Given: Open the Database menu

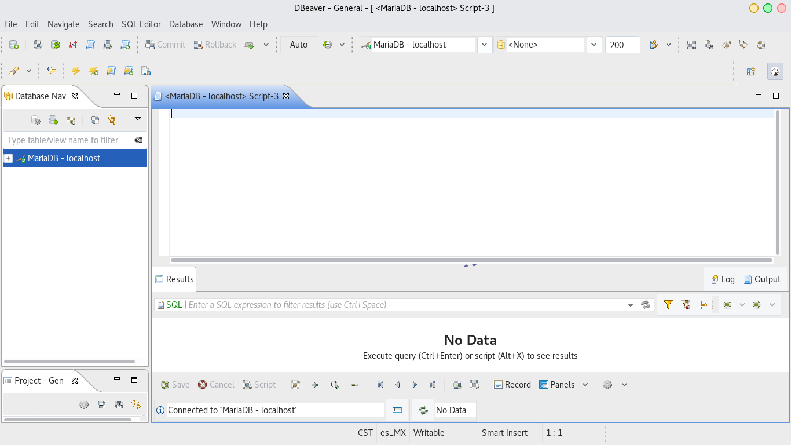Looking at the screenshot, I should [186, 24].
